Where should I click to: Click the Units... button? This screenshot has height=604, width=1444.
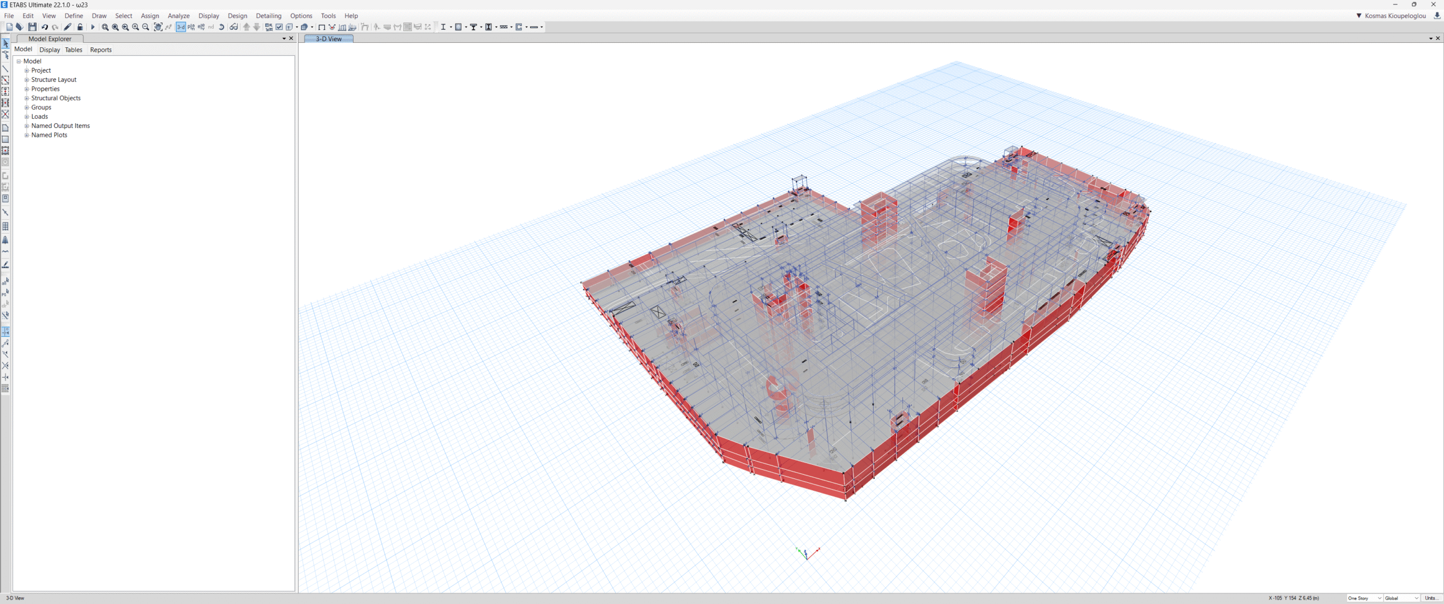pyautogui.click(x=1432, y=598)
